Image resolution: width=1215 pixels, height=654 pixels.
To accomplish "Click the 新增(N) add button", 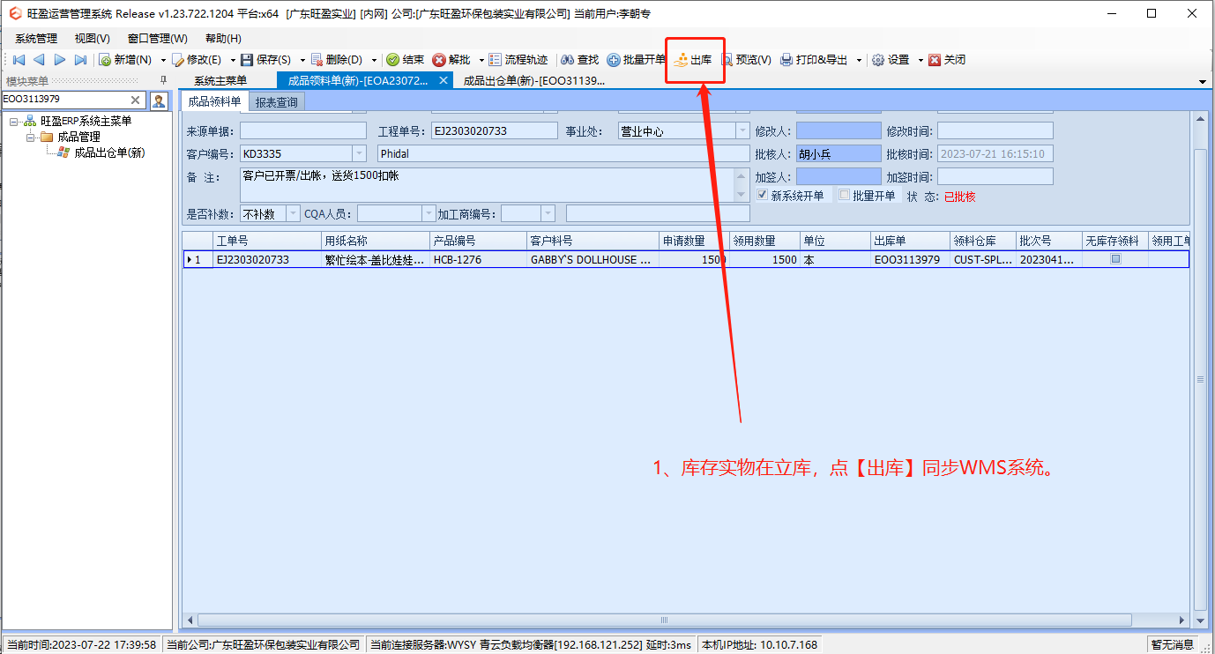I will click(125, 60).
